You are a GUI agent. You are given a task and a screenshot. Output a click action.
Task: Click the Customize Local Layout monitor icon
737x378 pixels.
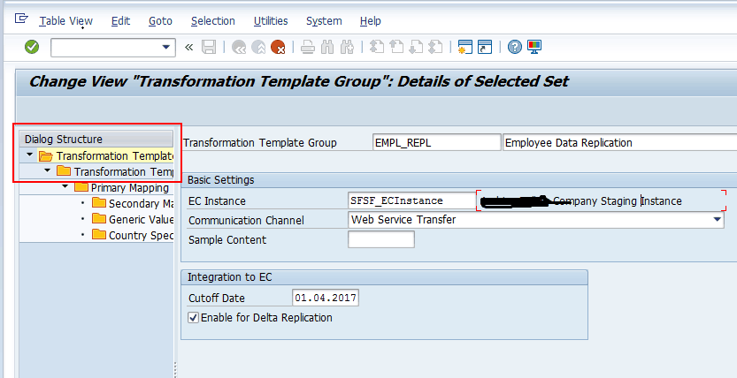(x=534, y=47)
